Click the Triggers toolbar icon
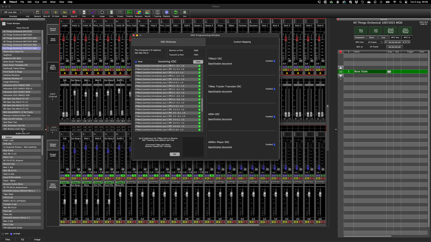 click(x=176, y=13)
